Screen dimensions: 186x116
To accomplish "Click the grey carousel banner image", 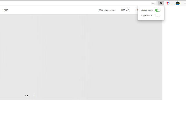I will [x=81, y=57].
